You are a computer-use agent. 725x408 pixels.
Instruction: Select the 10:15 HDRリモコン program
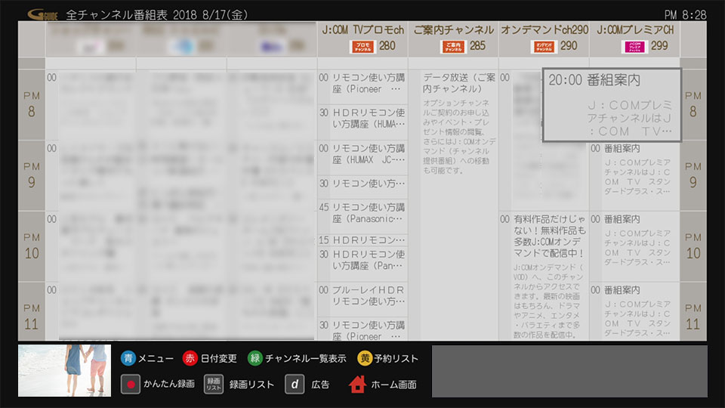pos(363,240)
